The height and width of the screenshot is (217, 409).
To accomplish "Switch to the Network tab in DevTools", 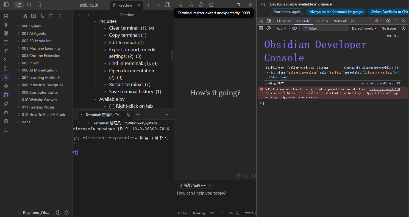I will click(x=340, y=21).
